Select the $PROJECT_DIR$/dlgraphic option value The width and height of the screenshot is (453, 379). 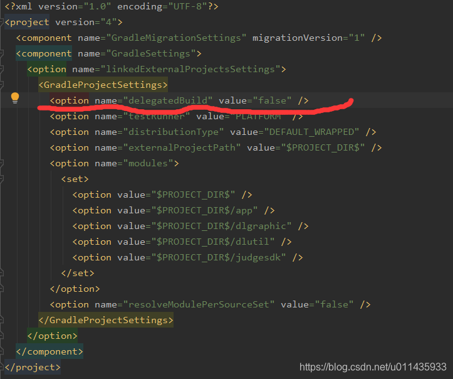pos(221,226)
